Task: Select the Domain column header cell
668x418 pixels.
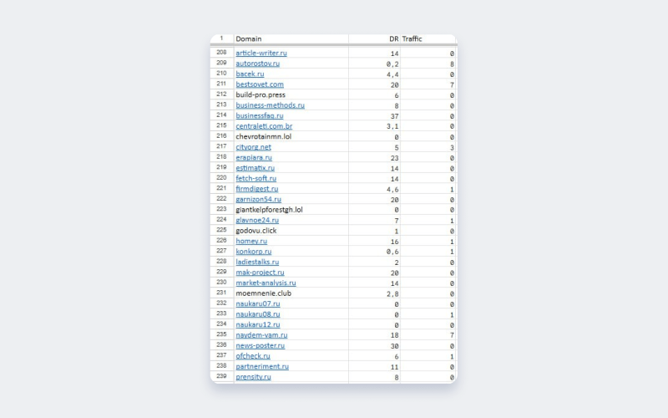Action: pyautogui.click(x=290, y=38)
